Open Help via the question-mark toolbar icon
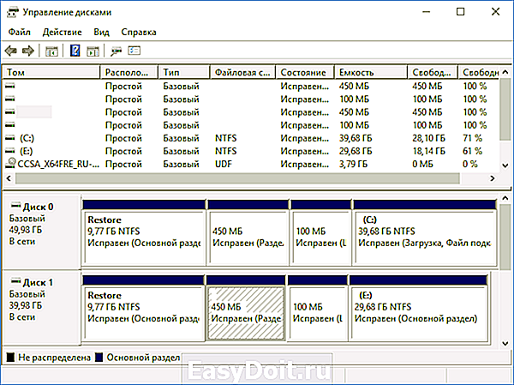 tap(75, 51)
